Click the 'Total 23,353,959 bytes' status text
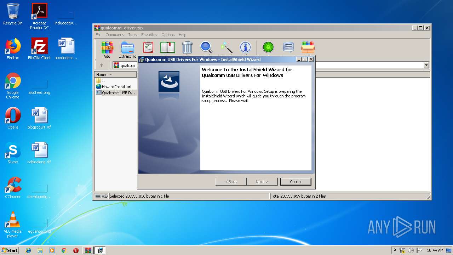This screenshot has height=255, width=453. click(298, 196)
